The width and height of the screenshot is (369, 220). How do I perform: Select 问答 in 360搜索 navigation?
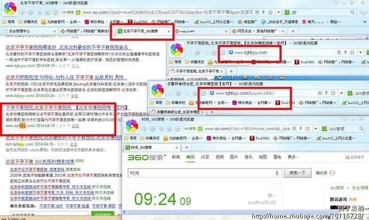click(205, 157)
